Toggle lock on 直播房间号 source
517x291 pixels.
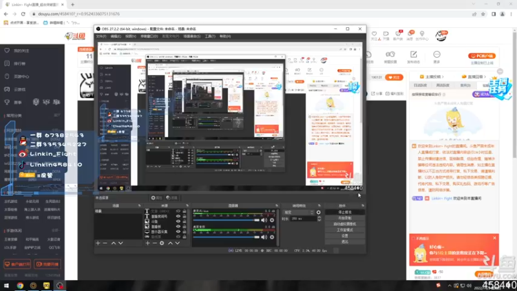click(184, 217)
